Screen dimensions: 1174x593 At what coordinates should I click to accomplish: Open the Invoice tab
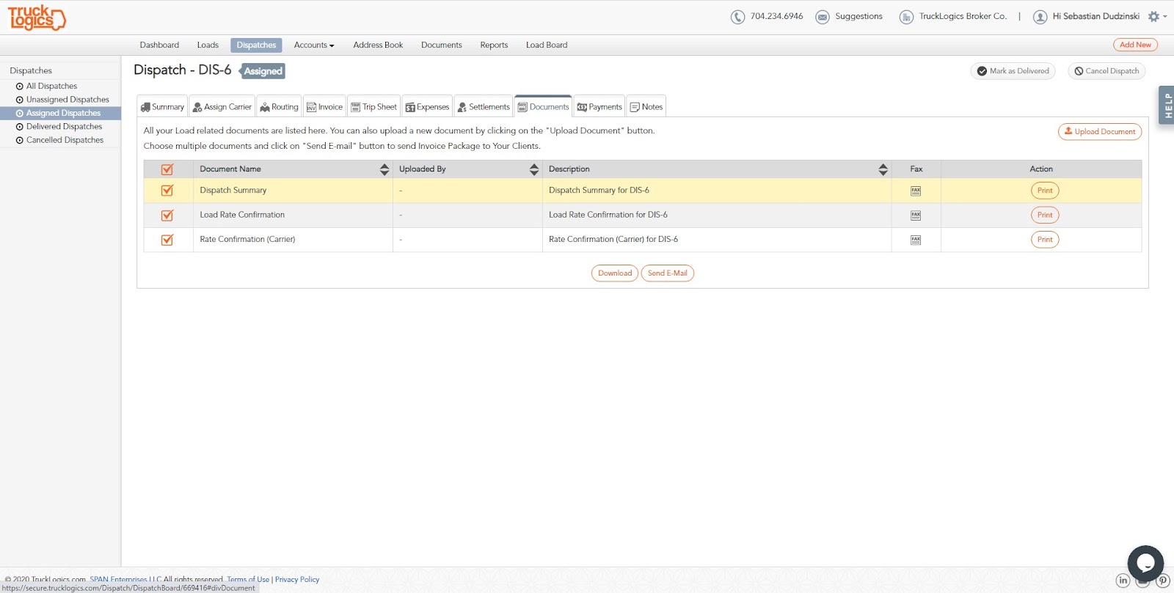click(324, 106)
